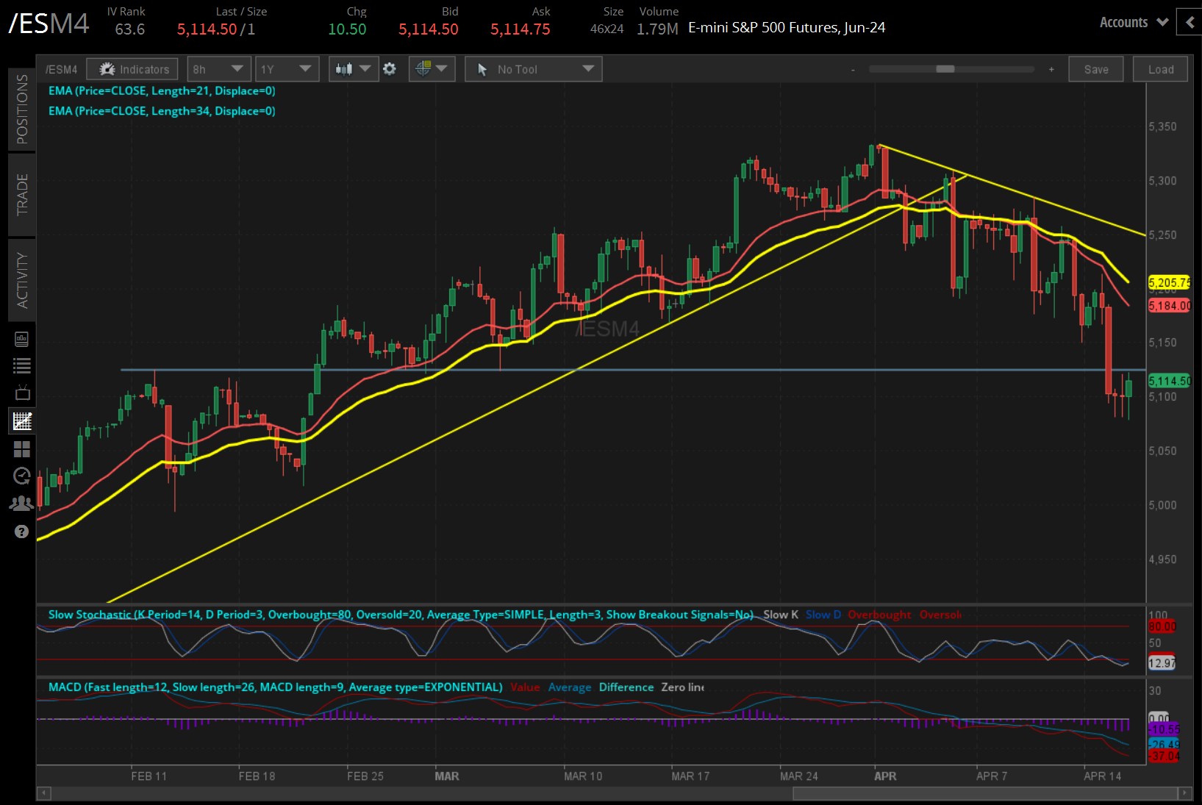
Task: Open the 1Y time range dropdown
Action: [287, 69]
